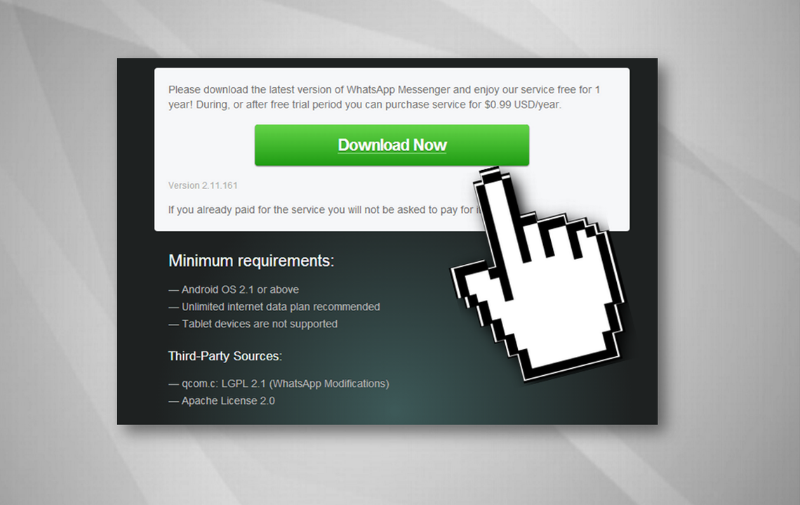Screen dimensions: 800x505
Task: Click 'Unlimited internet data plan recommended' line
Action: point(274,307)
